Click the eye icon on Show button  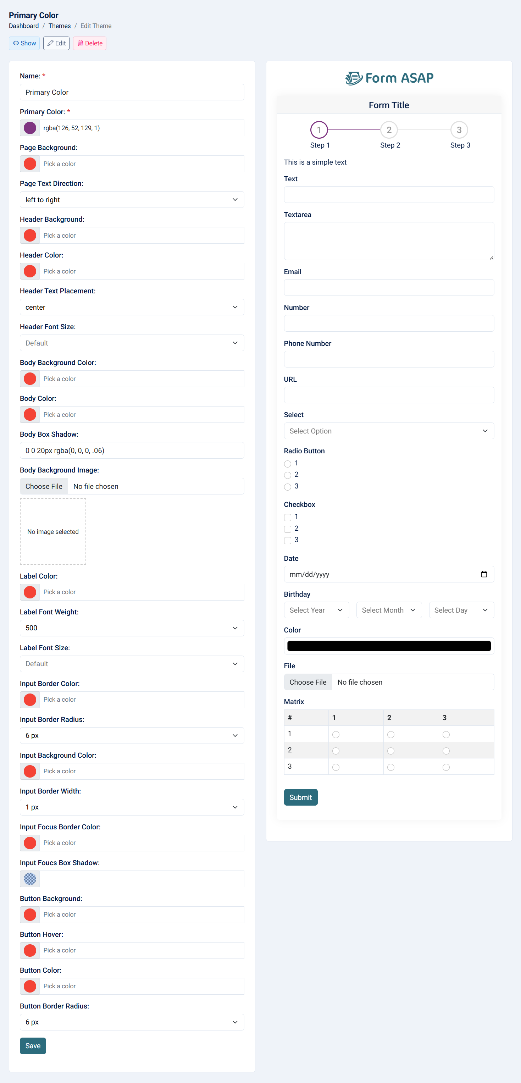point(16,43)
